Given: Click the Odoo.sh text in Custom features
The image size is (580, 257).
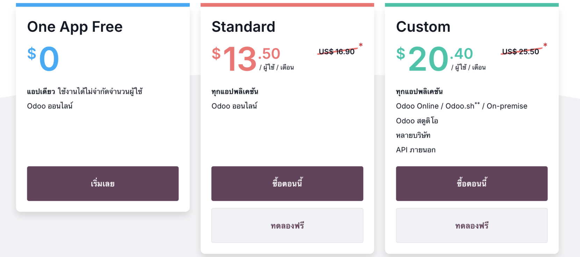Looking at the screenshot, I should 460,106.
